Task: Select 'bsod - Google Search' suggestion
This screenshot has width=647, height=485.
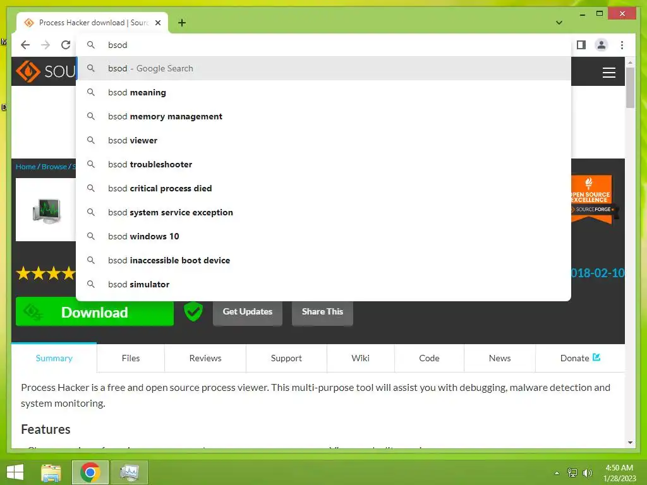Action: (323, 68)
